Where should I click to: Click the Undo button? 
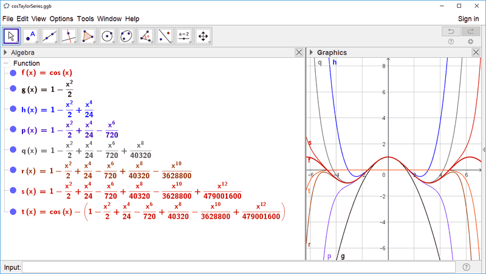pyautogui.click(x=451, y=31)
